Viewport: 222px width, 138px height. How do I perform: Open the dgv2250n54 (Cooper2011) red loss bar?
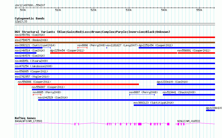113,53
